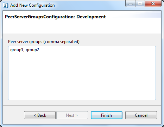
Task: Click empty button bar area left of Back
Action: coord(13,115)
